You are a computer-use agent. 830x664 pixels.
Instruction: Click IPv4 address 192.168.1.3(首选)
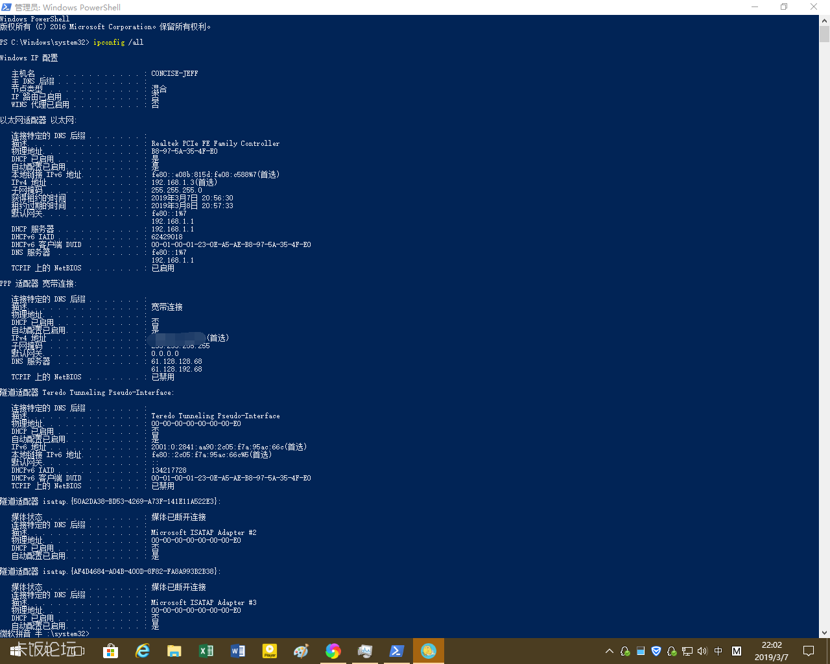pyautogui.click(x=184, y=182)
